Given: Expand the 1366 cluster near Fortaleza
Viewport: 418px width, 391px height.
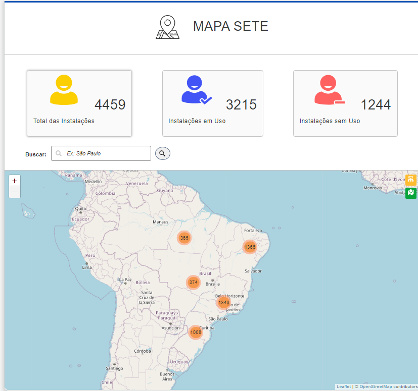Looking at the screenshot, I should coord(250,247).
